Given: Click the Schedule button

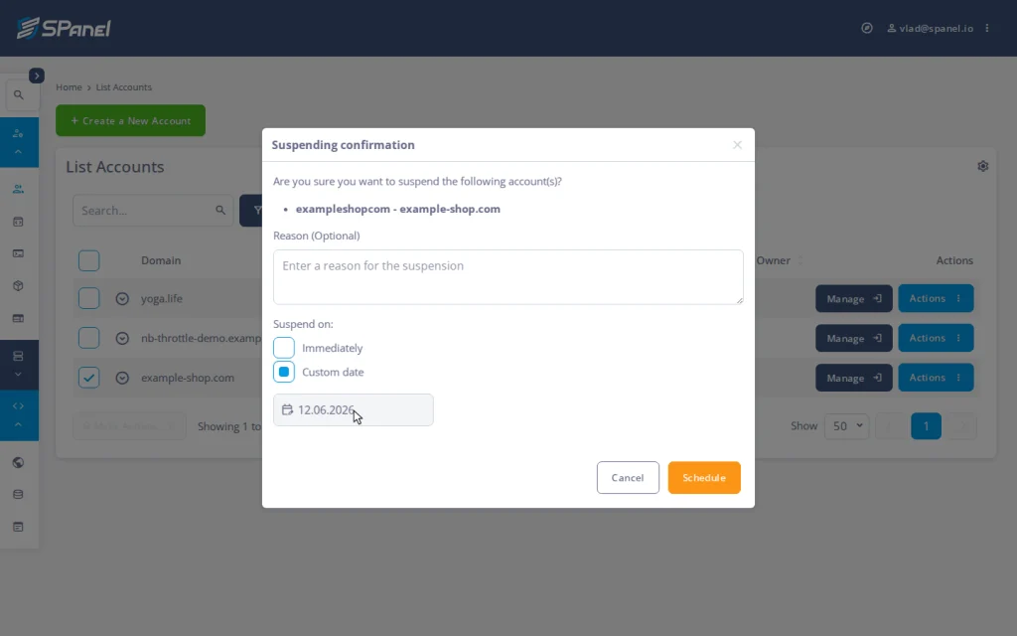Looking at the screenshot, I should (704, 478).
